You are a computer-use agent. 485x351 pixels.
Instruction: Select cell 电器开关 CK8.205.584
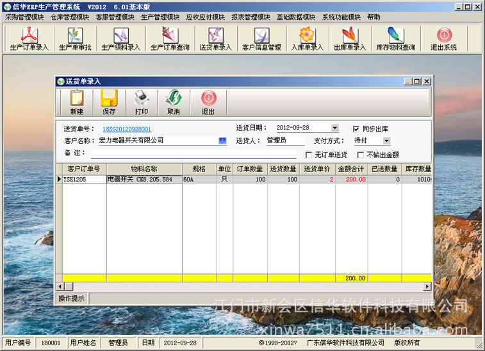[x=144, y=180]
